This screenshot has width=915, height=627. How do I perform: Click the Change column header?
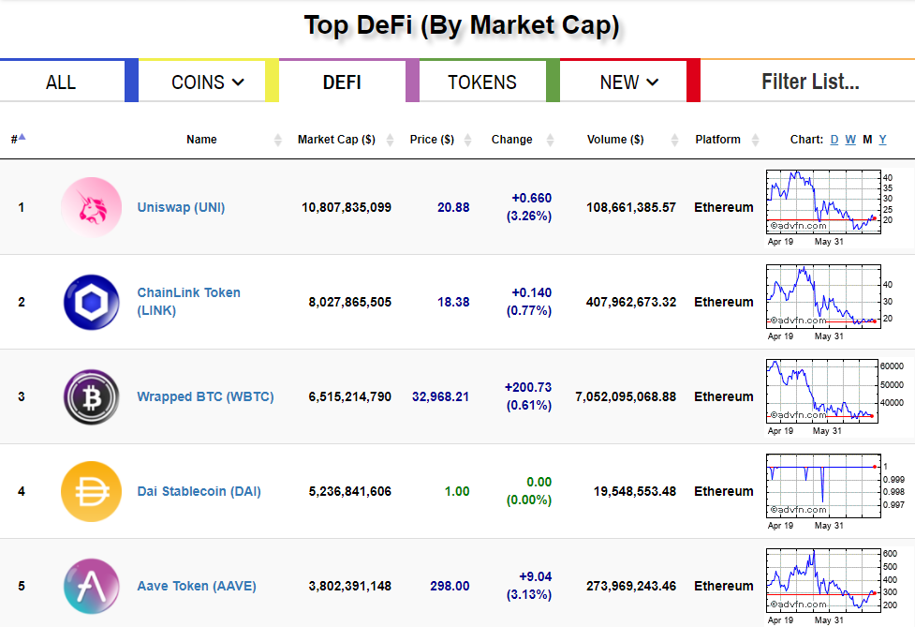(511, 140)
